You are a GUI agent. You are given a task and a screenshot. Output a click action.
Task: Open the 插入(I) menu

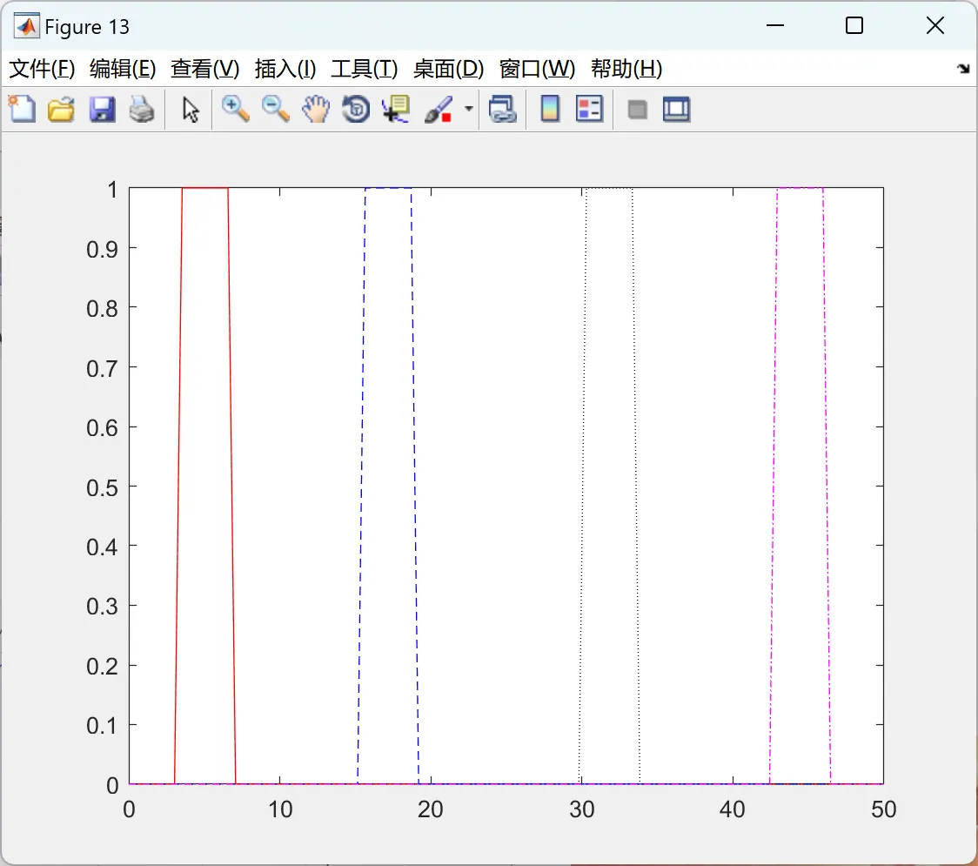[x=285, y=69]
